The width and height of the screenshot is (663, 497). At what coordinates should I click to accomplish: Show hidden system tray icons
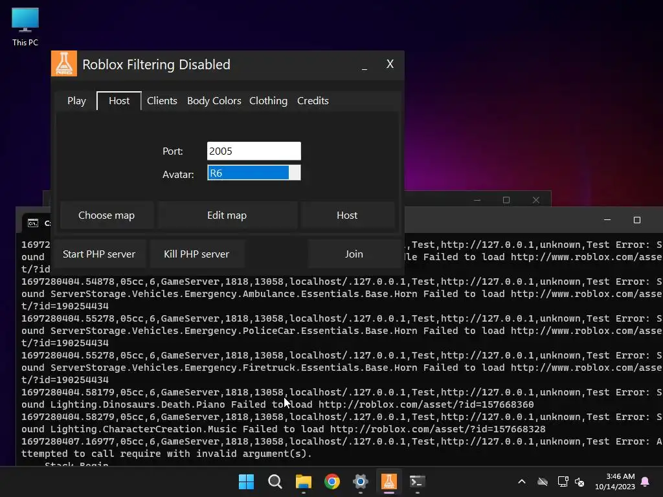pyautogui.click(x=522, y=481)
